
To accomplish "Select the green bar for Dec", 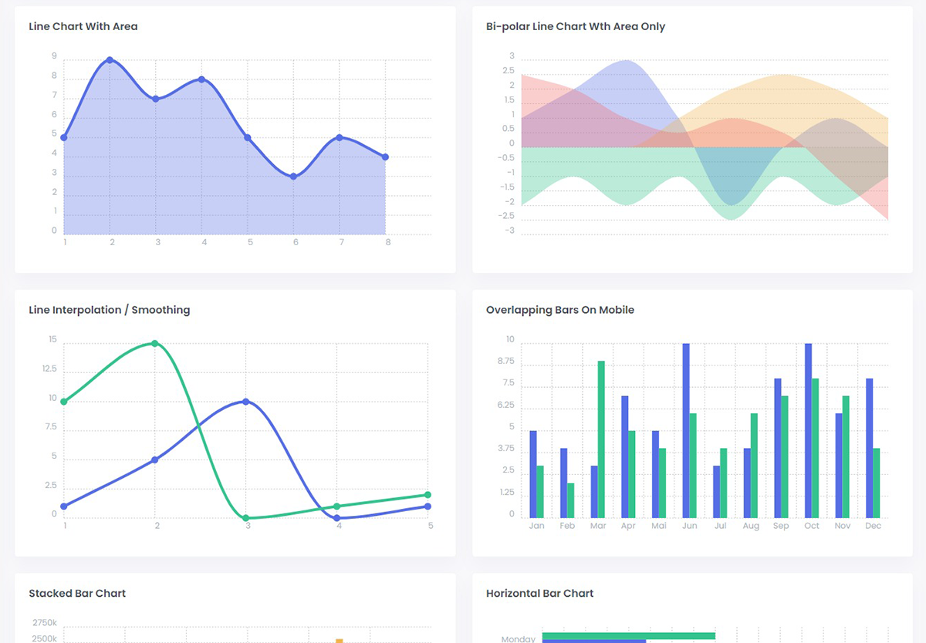I will pos(877,483).
